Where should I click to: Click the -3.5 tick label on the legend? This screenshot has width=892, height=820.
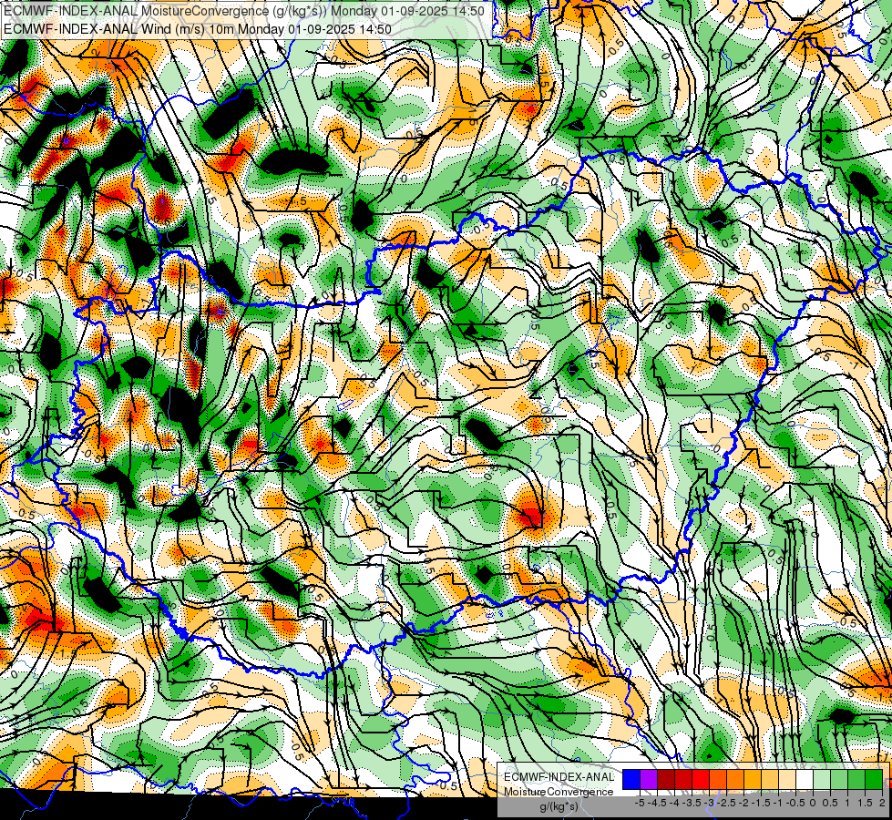tap(692, 803)
